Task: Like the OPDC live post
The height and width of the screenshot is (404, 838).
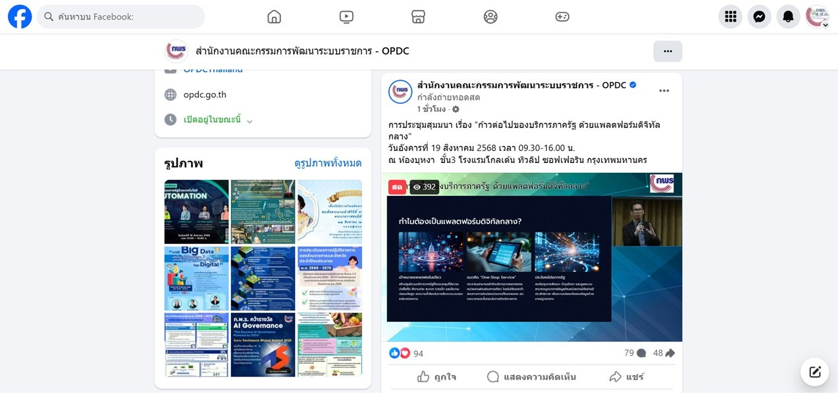Action: click(x=436, y=376)
